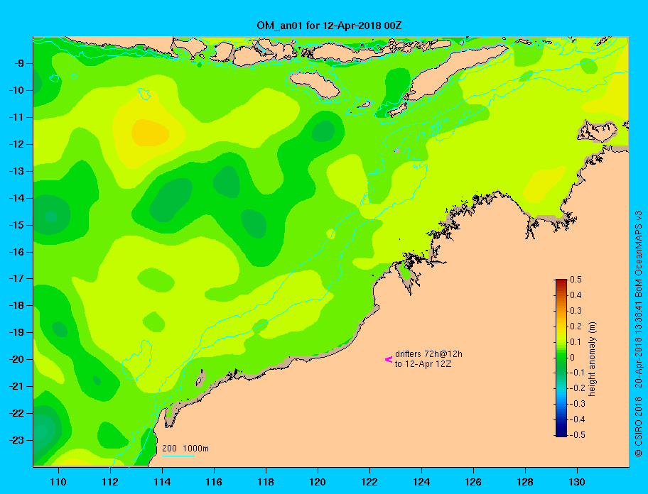Click the 110 longitude axis label

click(58, 482)
